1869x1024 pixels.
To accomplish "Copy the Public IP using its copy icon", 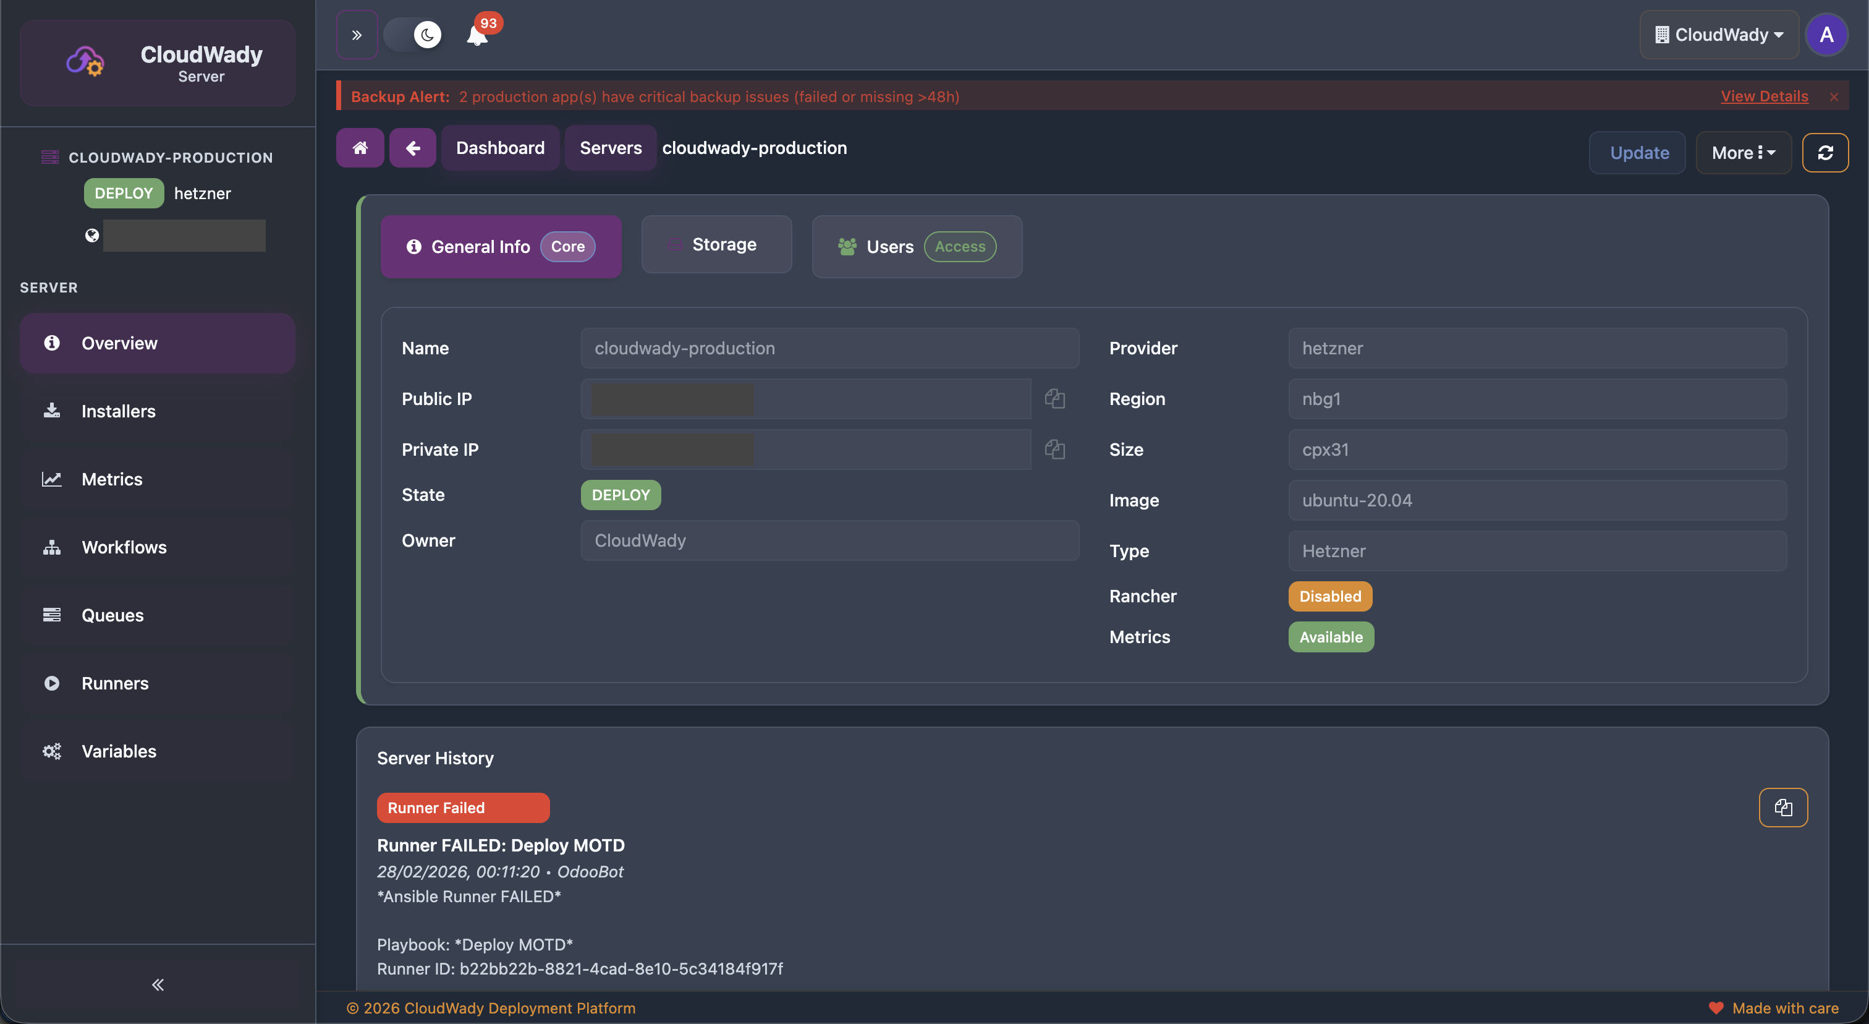I will point(1054,398).
